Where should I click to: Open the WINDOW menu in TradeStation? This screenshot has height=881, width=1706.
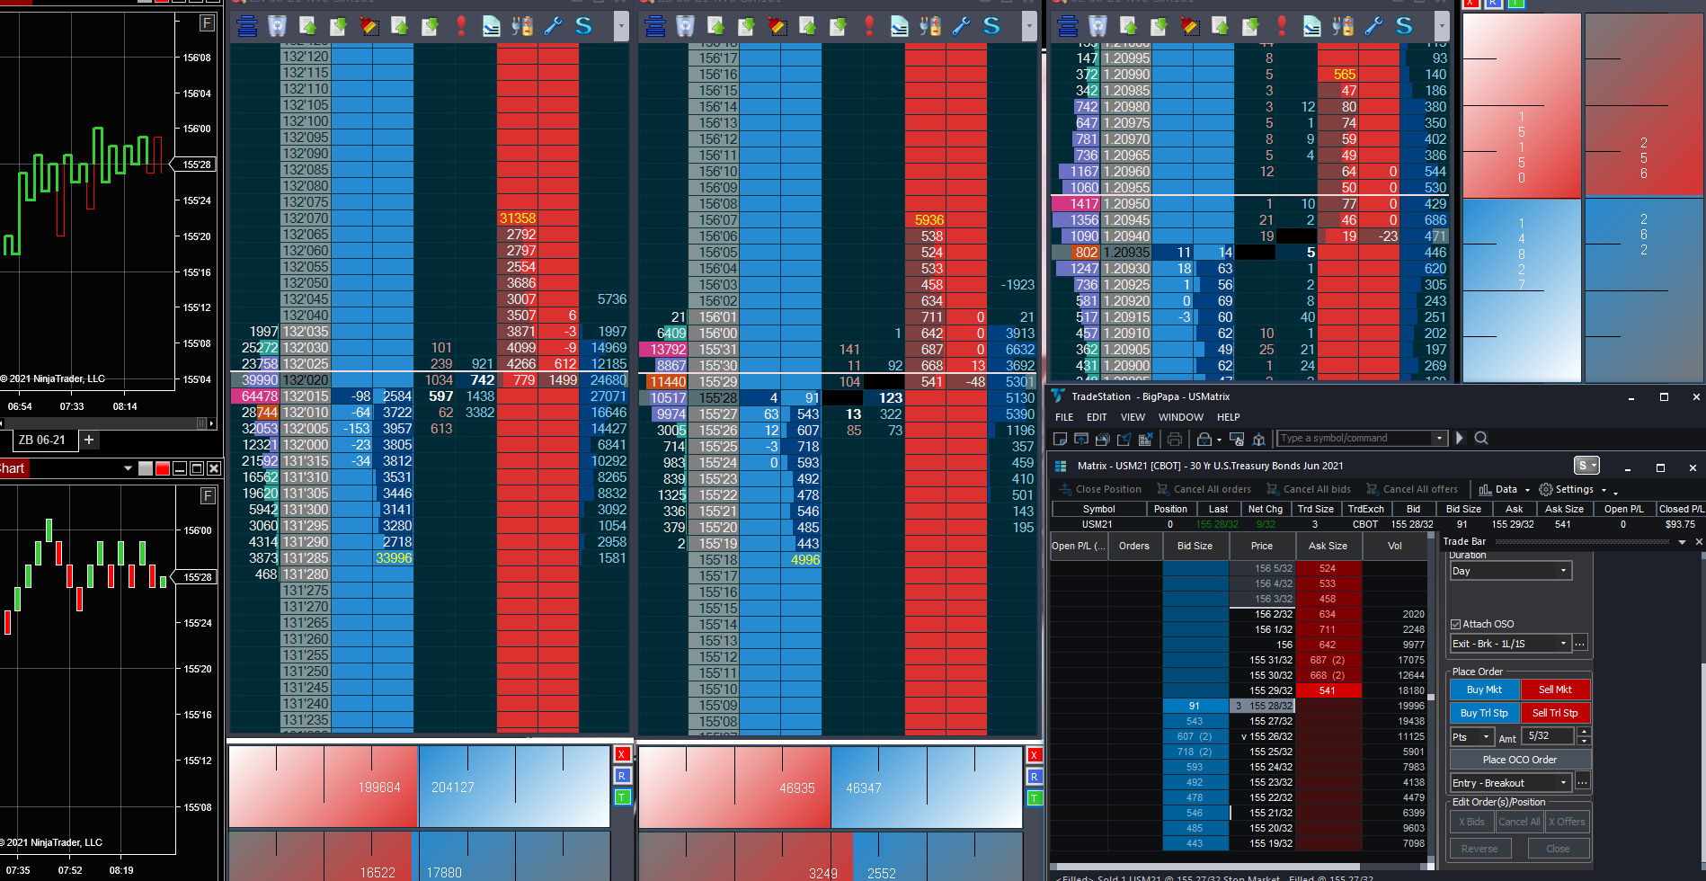(1181, 417)
